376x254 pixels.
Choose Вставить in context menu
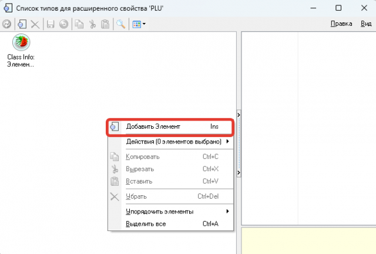tap(170, 181)
